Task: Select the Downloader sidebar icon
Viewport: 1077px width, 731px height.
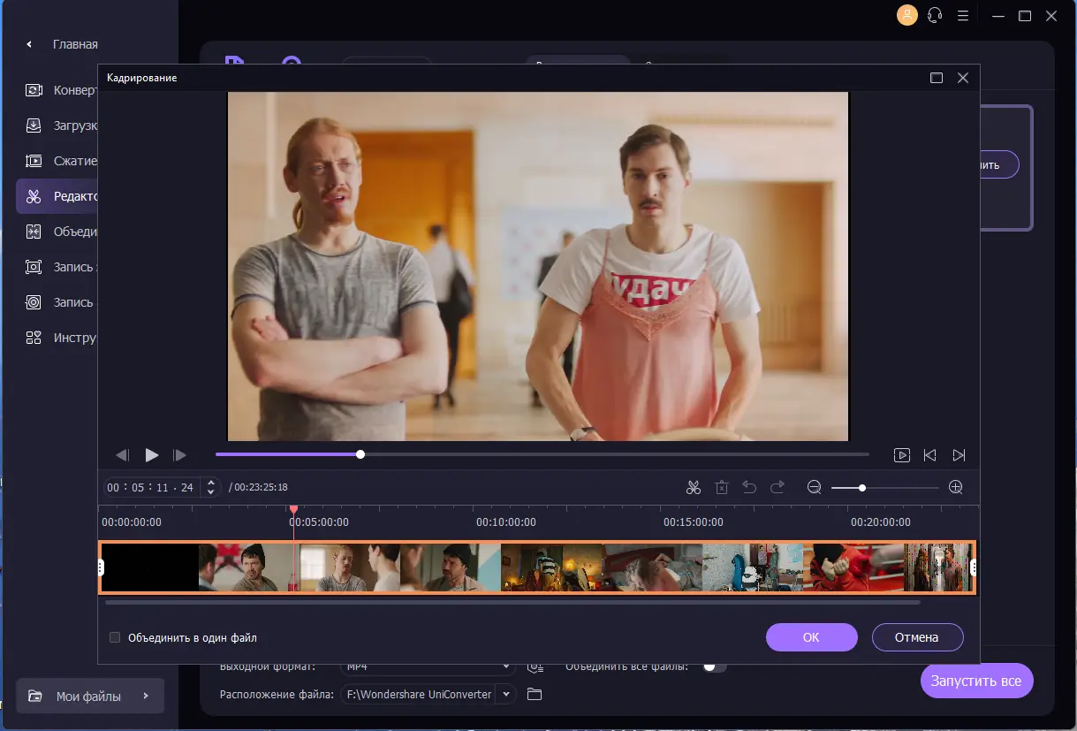Action: (x=34, y=126)
